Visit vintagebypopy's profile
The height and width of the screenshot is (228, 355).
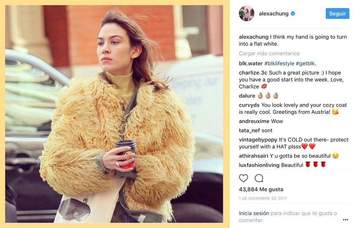(x=258, y=140)
